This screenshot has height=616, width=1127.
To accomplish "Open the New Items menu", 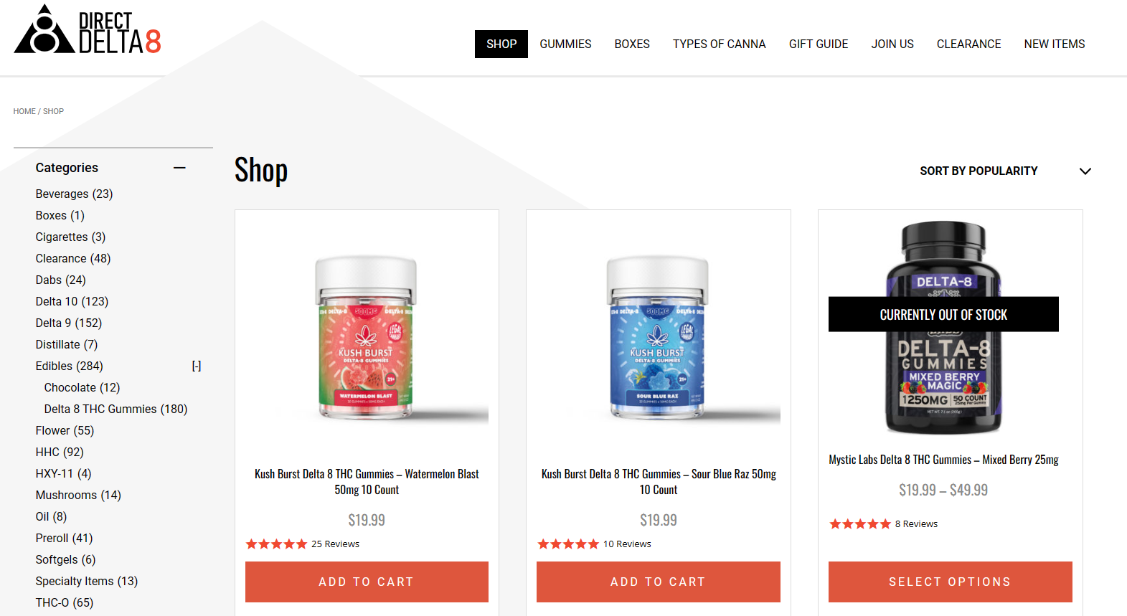I will tap(1054, 44).
